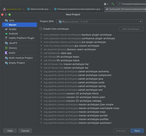Select camel-archetype-scala row

click(91, 82)
